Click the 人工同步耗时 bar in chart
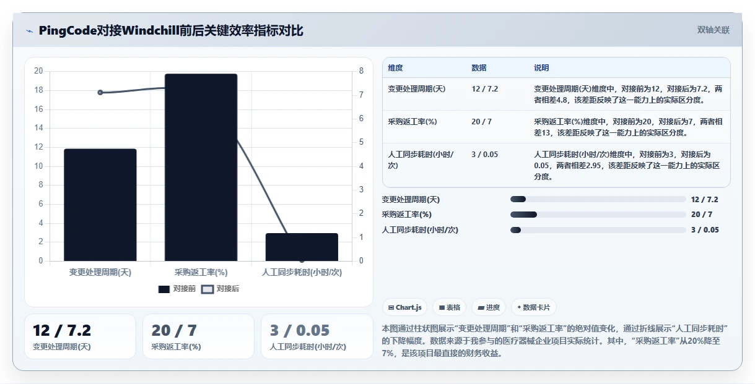The image size is (755, 384). tap(302, 247)
